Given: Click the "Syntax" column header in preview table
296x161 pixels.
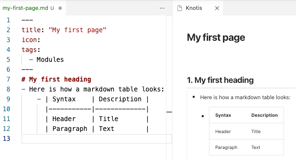Looking at the screenshot, I should 223,115.
